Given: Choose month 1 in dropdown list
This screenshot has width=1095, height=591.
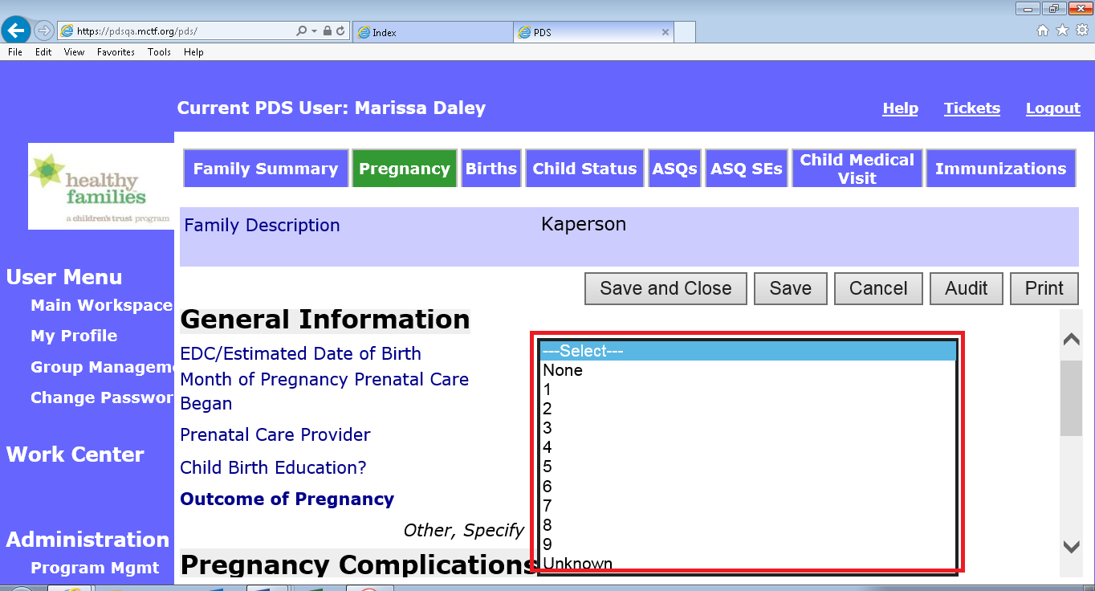Looking at the screenshot, I should pyautogui.click(x=747, y=389).
